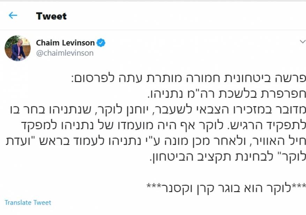Click the back arrow icon

[x=13, y=15]
